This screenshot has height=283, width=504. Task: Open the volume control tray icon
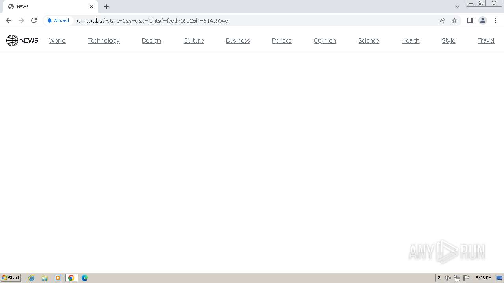[448, 278]
